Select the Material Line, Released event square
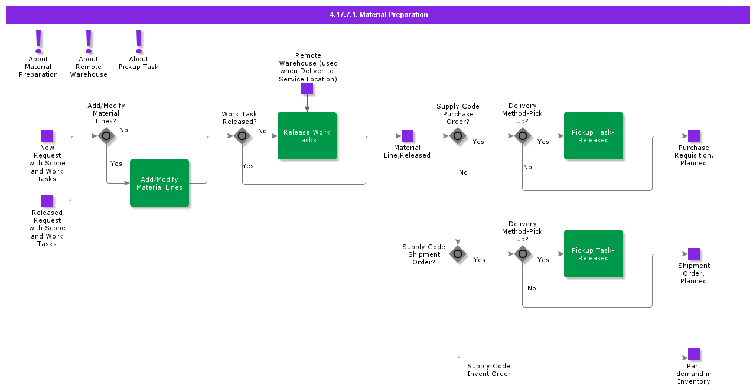 pos(408,136)
